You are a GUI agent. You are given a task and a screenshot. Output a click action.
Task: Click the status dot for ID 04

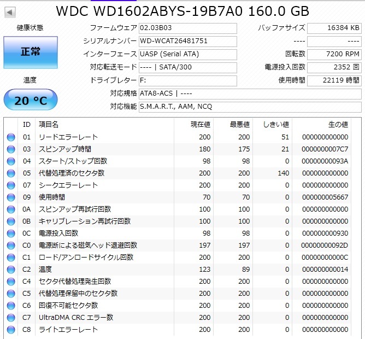pyautogui.click(x=11, y=161)
